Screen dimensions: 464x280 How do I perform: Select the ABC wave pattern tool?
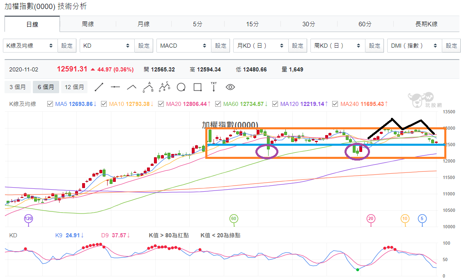(148, 87)
